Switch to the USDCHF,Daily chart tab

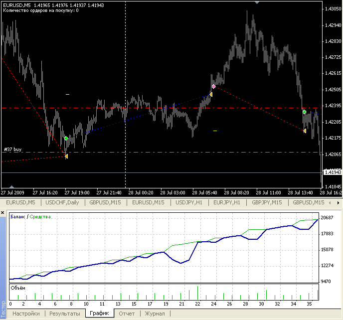(x=62, y=202)
